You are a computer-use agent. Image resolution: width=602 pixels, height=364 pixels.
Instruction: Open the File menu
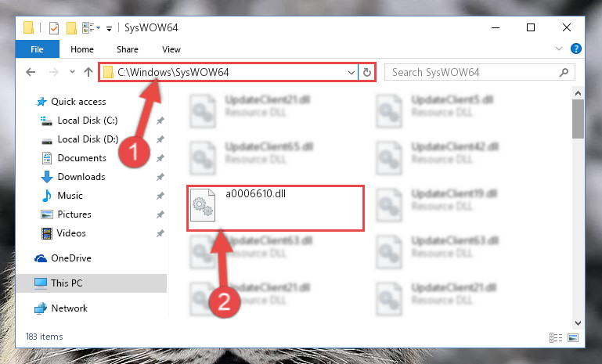pyautogui.click(x=38, y=49)
